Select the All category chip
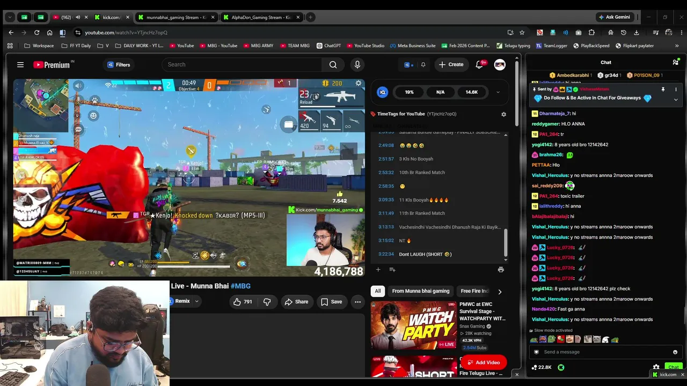Screen dimensions: 687x386 (x=378, y=291)
